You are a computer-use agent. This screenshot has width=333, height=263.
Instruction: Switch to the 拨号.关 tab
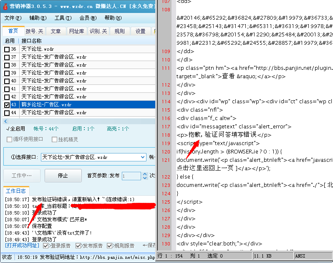pyautogui.click(x=35, y=31)
